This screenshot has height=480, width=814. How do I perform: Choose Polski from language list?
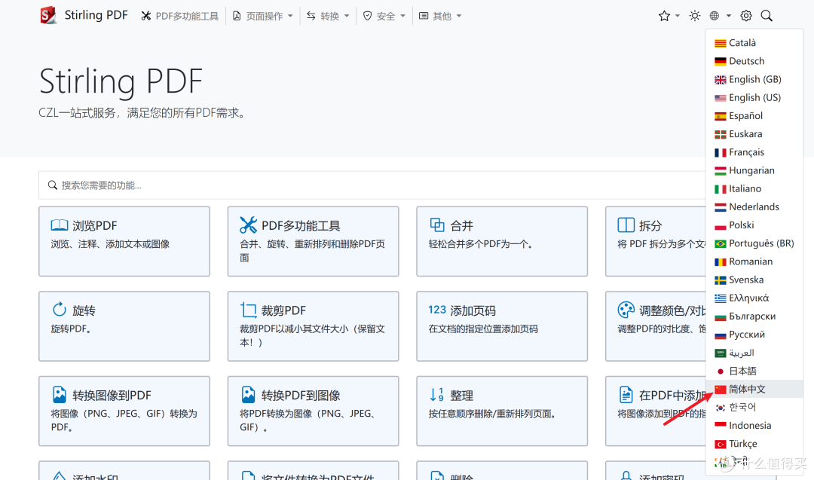click(x=754, y=225)
